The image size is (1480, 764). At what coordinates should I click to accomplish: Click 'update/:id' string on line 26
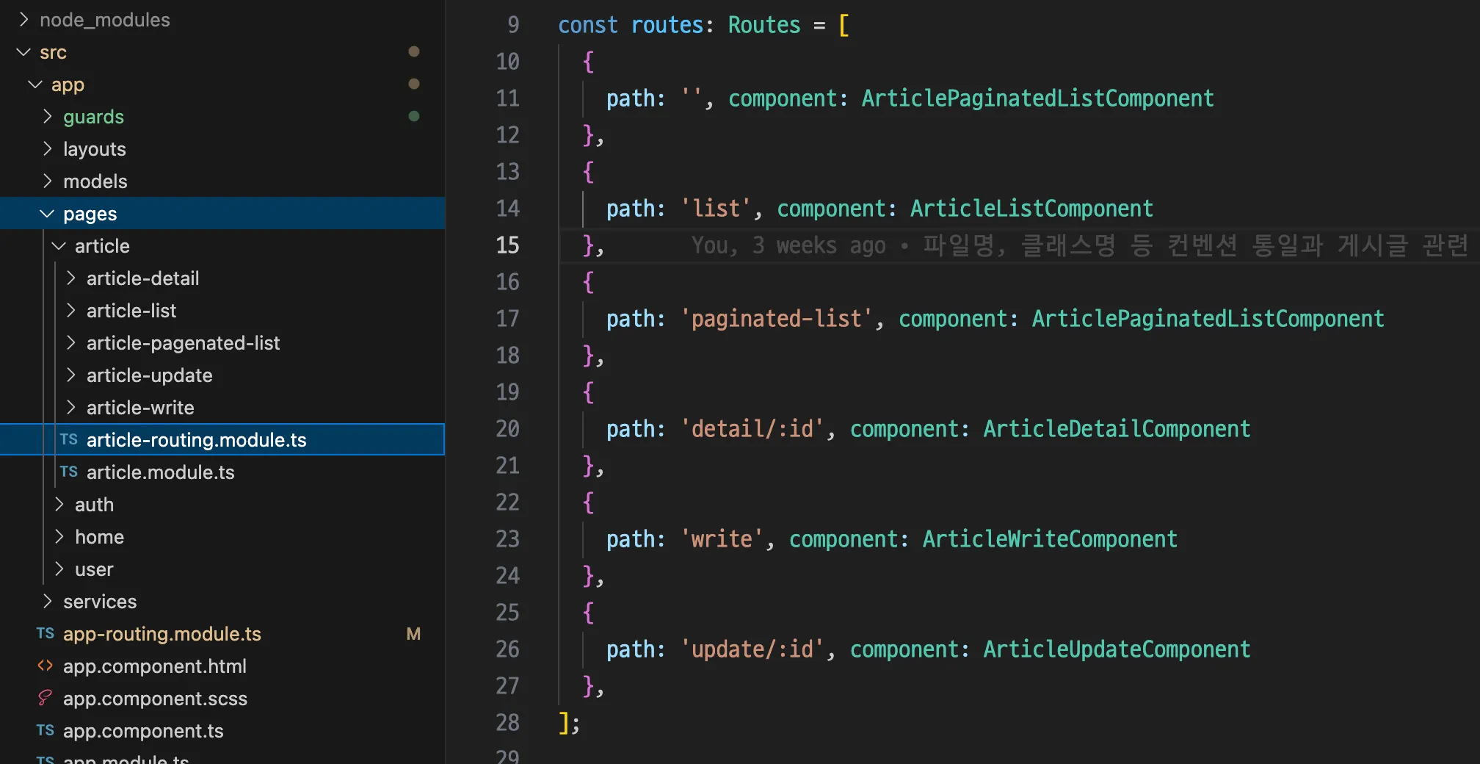pos(752,649)
